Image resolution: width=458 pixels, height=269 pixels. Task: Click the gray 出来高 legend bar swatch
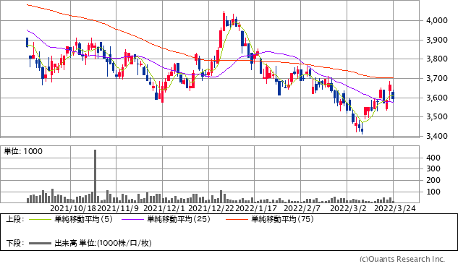(x=40, y=243)
